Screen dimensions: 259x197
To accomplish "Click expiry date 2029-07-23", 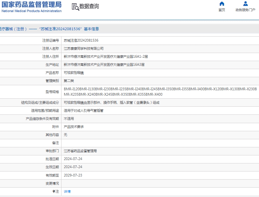I will [73, 176].
